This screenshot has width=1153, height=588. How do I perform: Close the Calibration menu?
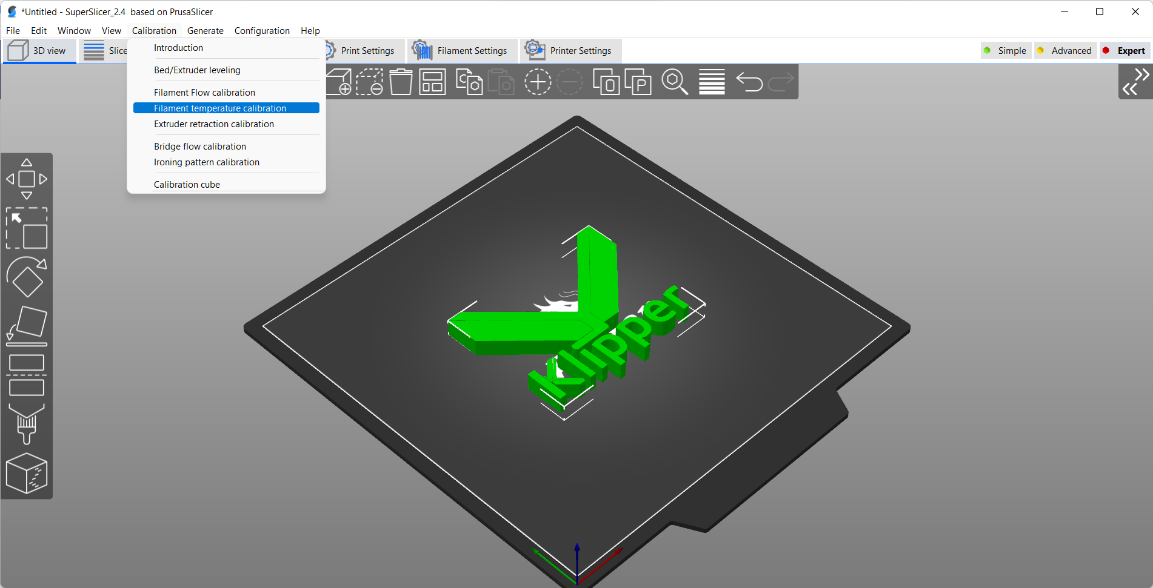pyautogui.click(x=154, y=30)
